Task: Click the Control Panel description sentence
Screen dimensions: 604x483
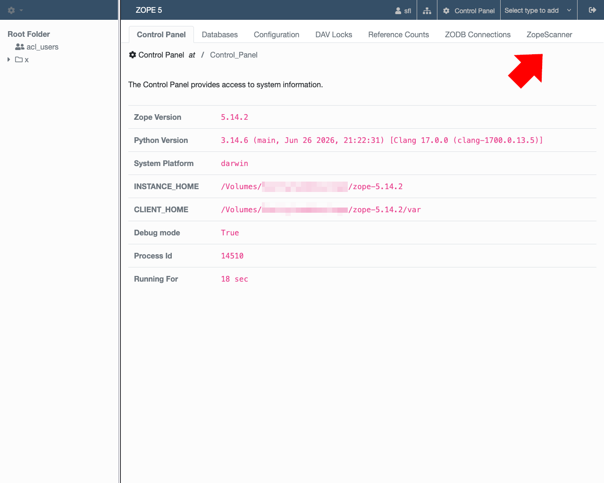Action: point(226,84)
